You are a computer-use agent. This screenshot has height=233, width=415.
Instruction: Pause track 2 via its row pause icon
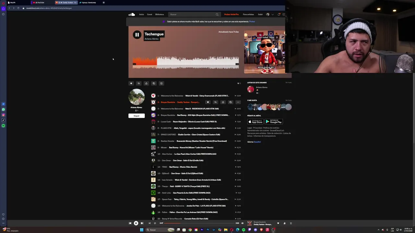coord(153,102)
